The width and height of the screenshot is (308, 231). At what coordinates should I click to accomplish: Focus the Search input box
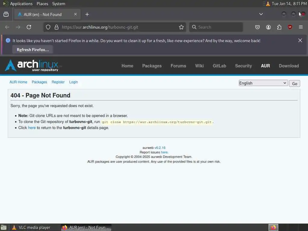(216, 27)
